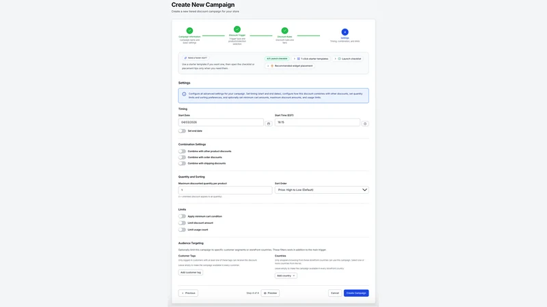Click the Discount Trigger completed step circle

(237, 29)
